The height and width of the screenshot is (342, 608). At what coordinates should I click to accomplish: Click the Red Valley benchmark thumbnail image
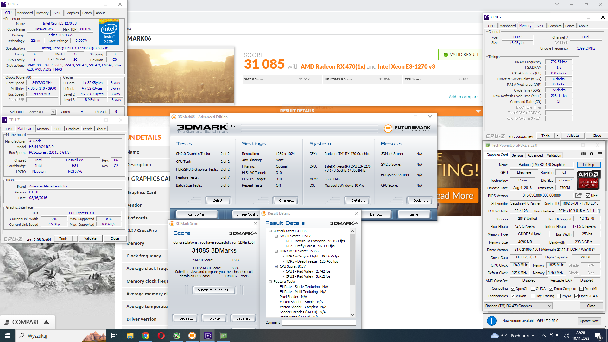[x=181, y=76]
